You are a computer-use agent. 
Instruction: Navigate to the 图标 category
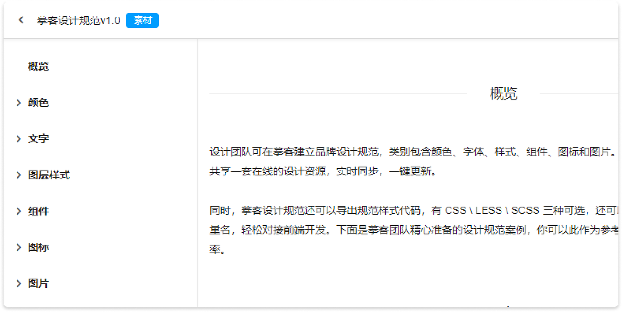tap(38, 247)
